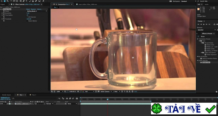Screen dimensions: 218x116
Task: Switch to the Audio tab
Action: [206, 5]
